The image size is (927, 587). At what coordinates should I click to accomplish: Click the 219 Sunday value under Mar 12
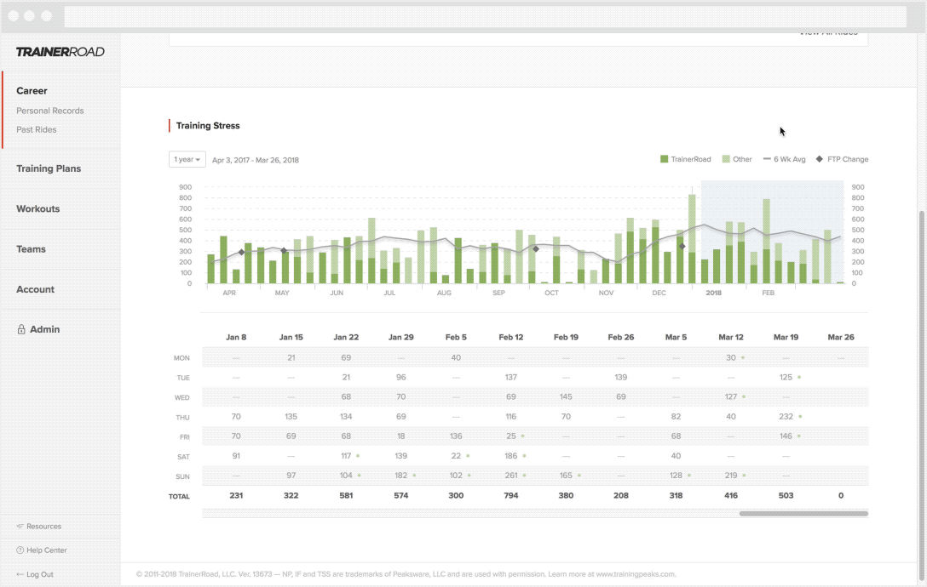tap(731, 476)
